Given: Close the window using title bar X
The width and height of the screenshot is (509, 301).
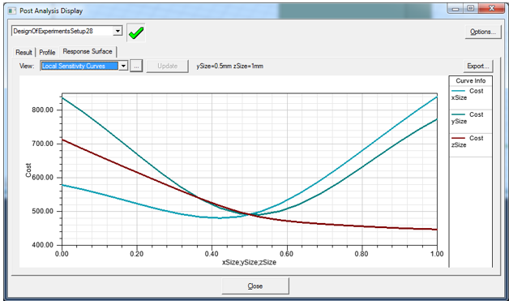Looking at the screenshot, I should 491,8.
